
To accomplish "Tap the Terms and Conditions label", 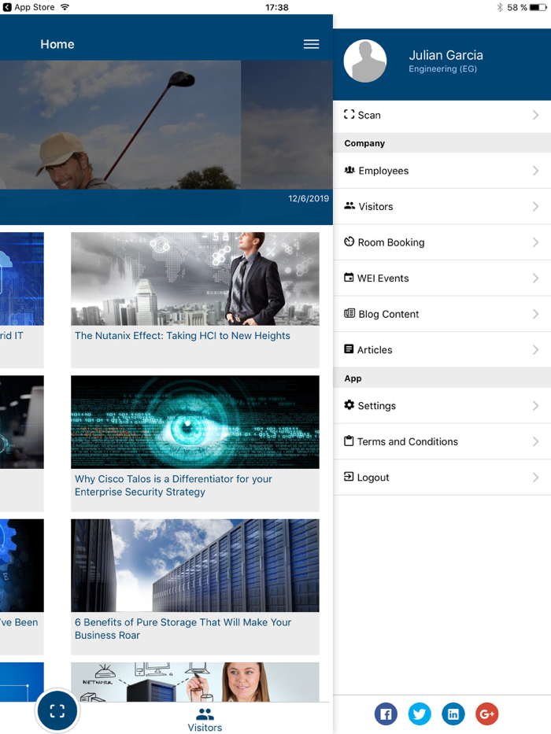I will coord(408,441).
